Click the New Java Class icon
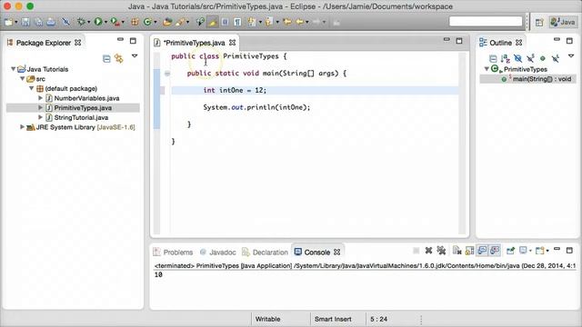 pos(147,22)
